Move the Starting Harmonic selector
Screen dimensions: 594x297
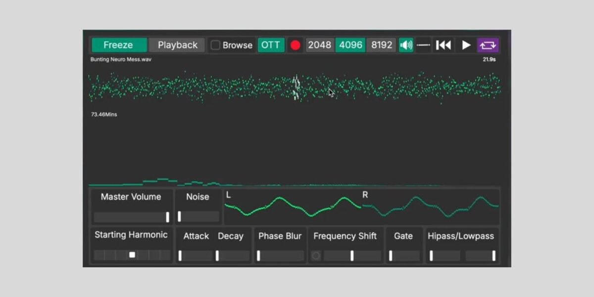[131, 254]
